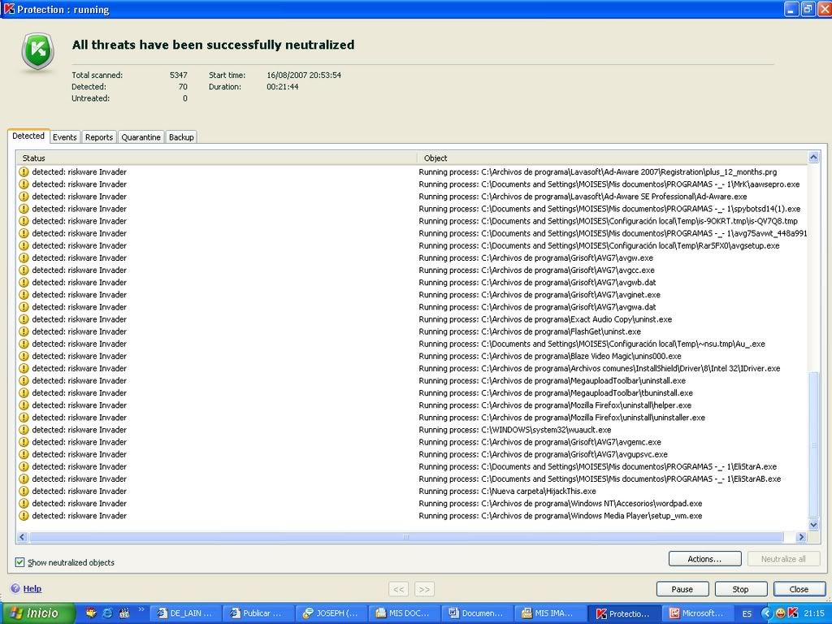
Task: Click the horizontal scrollbar's left arrow
Action: 22,537
